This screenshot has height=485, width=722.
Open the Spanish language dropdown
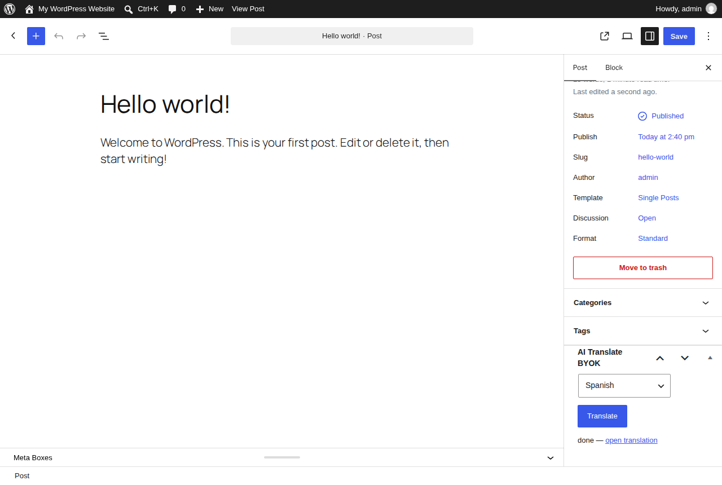tap(624, 386)
